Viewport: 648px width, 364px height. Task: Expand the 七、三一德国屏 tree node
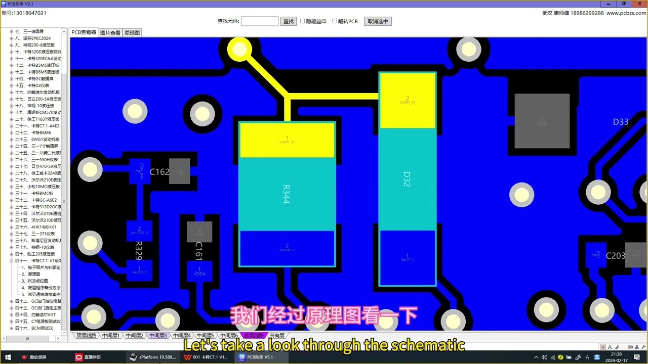pyautogui.click(x=11, y=31)
